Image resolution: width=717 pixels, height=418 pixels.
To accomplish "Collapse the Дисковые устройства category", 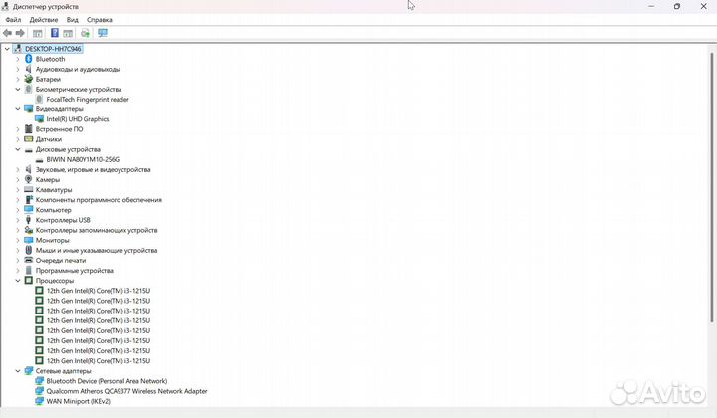I will 17,149.
